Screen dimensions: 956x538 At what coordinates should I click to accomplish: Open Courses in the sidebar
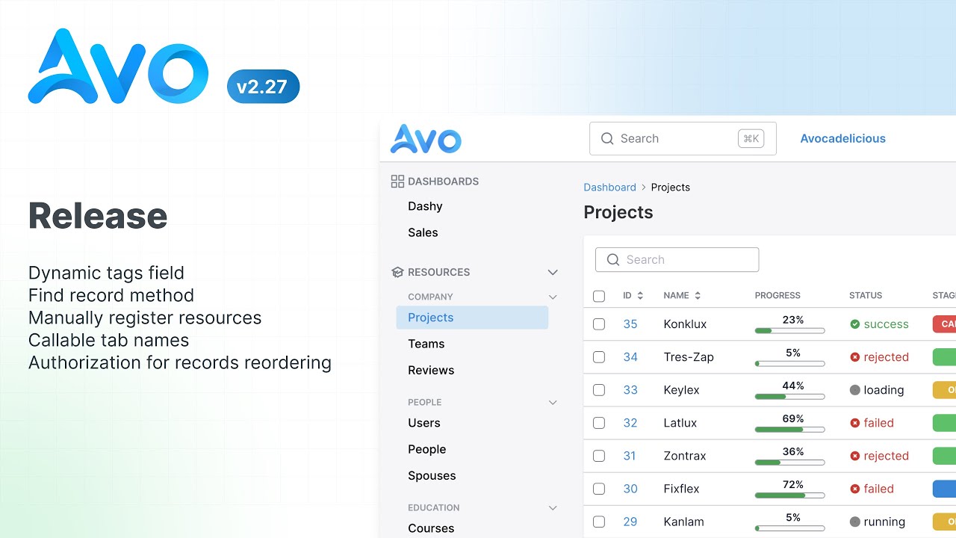pyautogui.click(x=431, y=528)
